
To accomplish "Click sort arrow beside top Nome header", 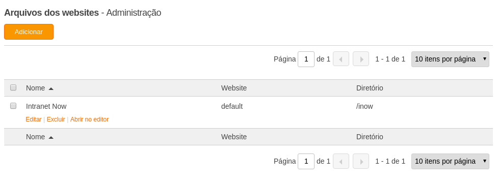I will [51, 88].
